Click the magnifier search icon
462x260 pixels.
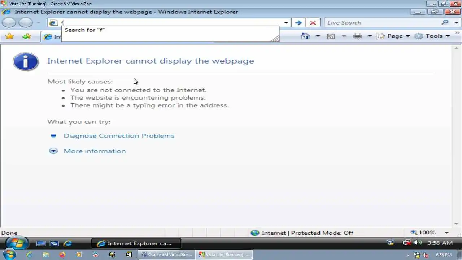point(445,22)
